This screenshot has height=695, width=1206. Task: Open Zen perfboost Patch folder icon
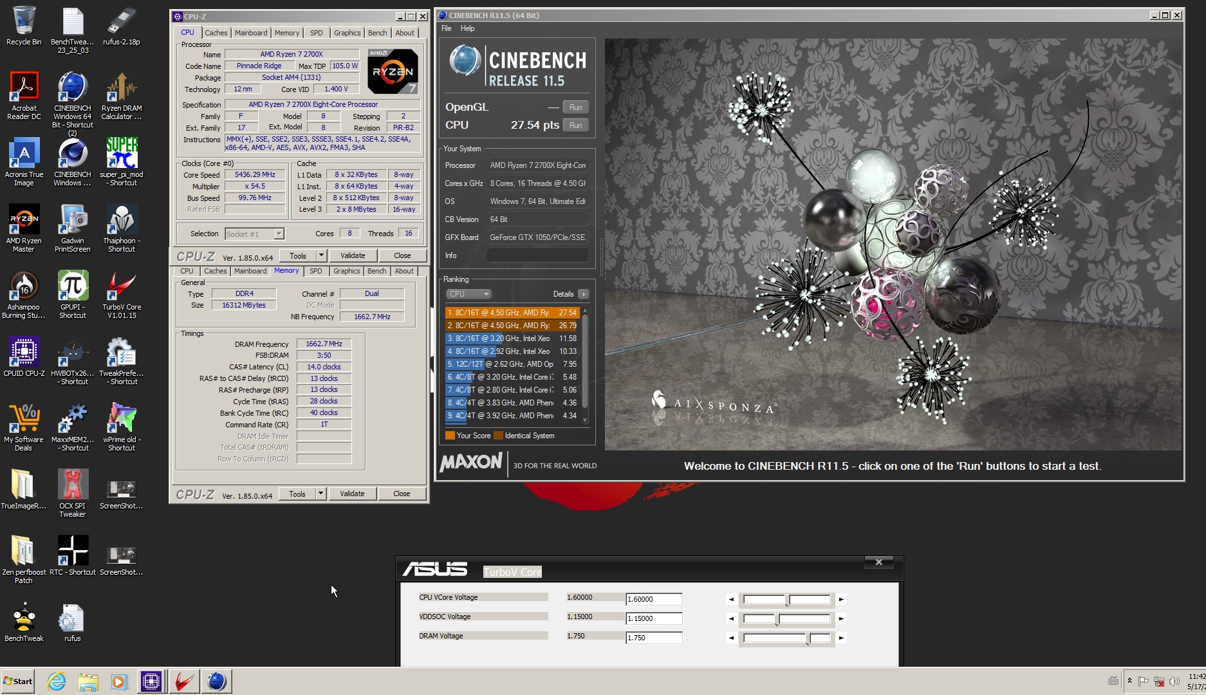[24, 559]
